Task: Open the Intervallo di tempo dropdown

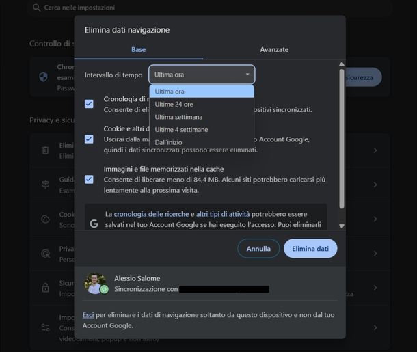Action: click(x=202, y=75)
